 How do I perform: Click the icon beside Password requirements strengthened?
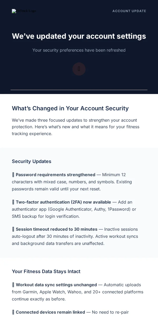13,175
